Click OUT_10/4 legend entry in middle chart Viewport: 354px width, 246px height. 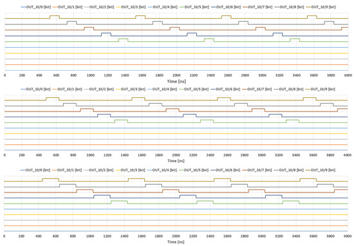pos(162,90)
